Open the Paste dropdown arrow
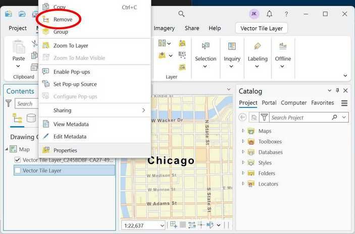The height and width of the screenshot is (234, 355). pyautogui.click(x=18, y=66)
